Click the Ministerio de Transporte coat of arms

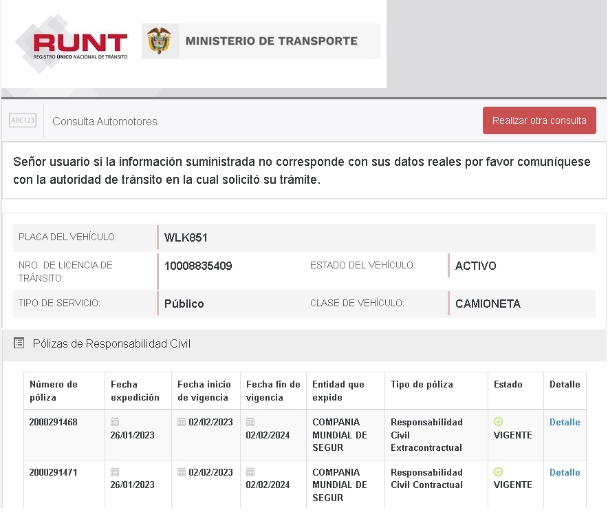tap(160, 41)
